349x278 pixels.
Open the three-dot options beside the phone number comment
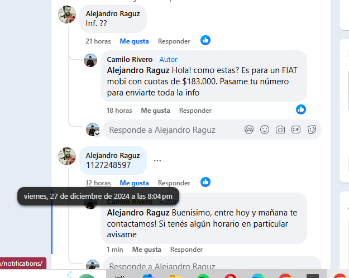tap(157, 160)
